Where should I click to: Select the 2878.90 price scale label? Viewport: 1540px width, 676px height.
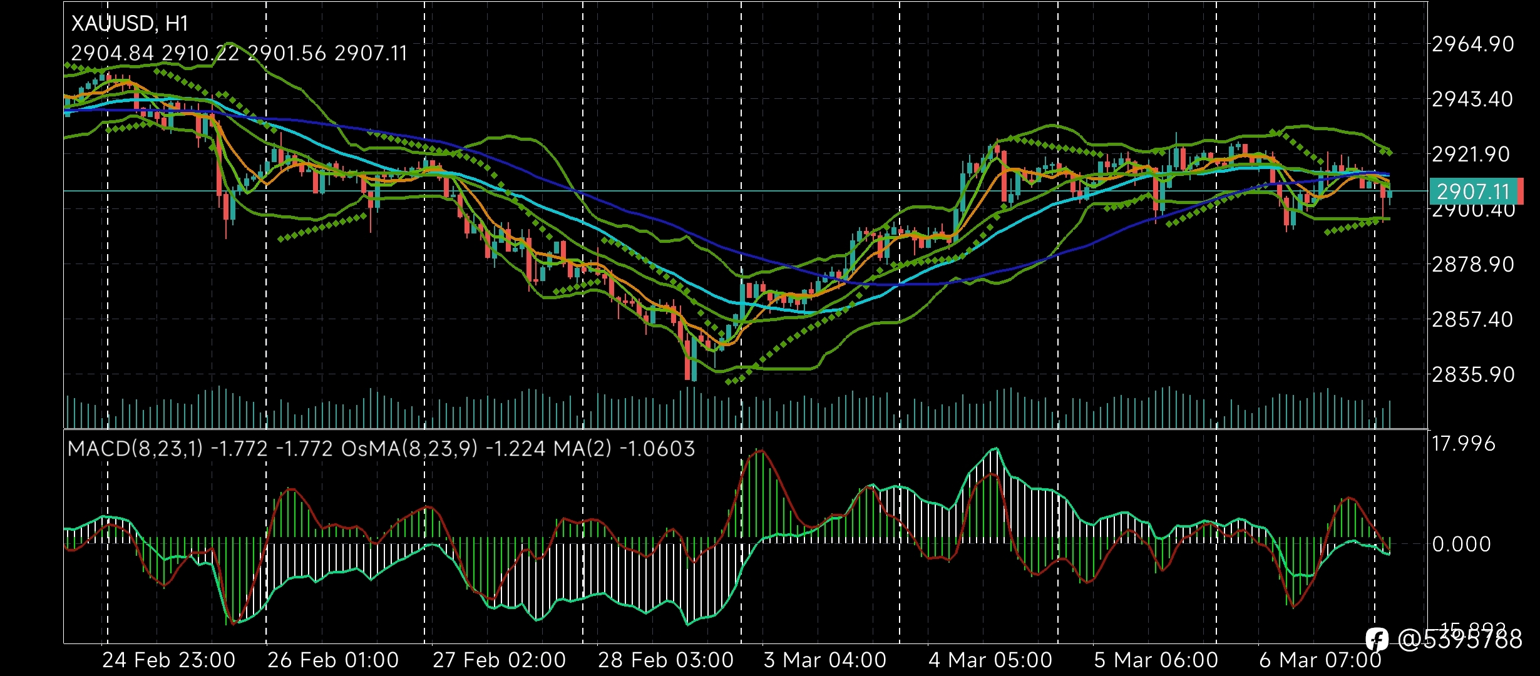coord(1473,265)
